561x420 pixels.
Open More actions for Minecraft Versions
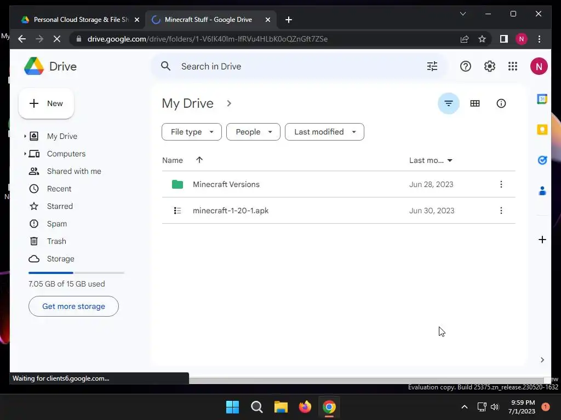tap(501, 184)
